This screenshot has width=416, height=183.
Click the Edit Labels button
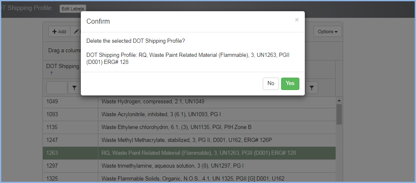tap(73, 9)
